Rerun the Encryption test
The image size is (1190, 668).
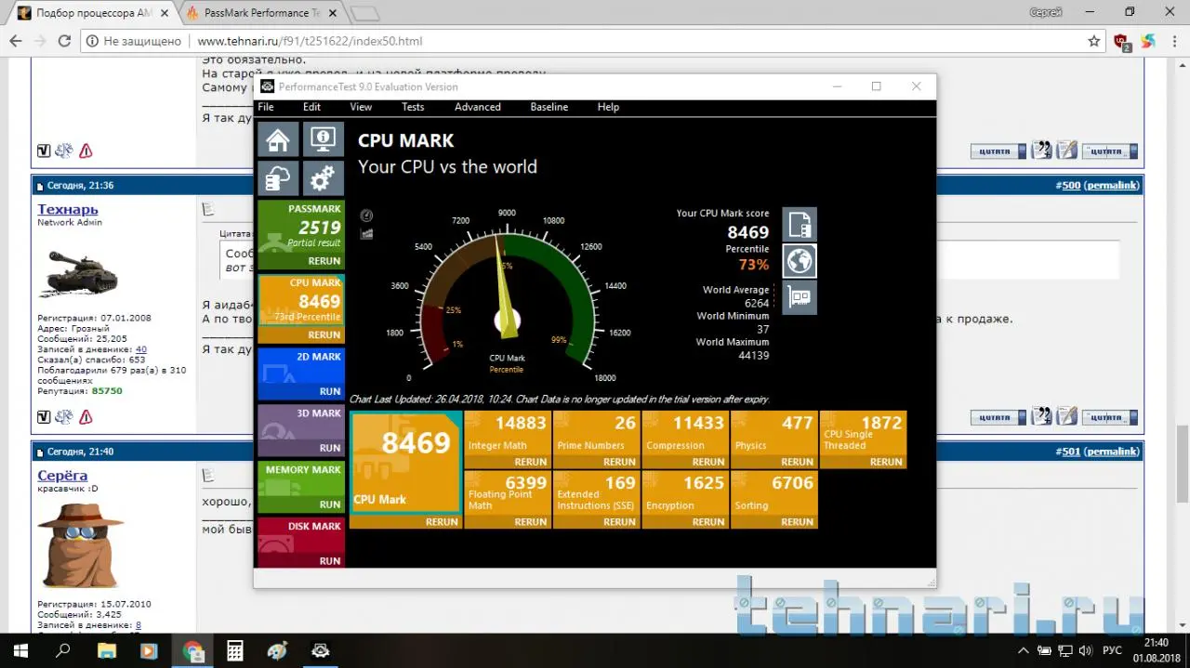[x=708, y=522]
